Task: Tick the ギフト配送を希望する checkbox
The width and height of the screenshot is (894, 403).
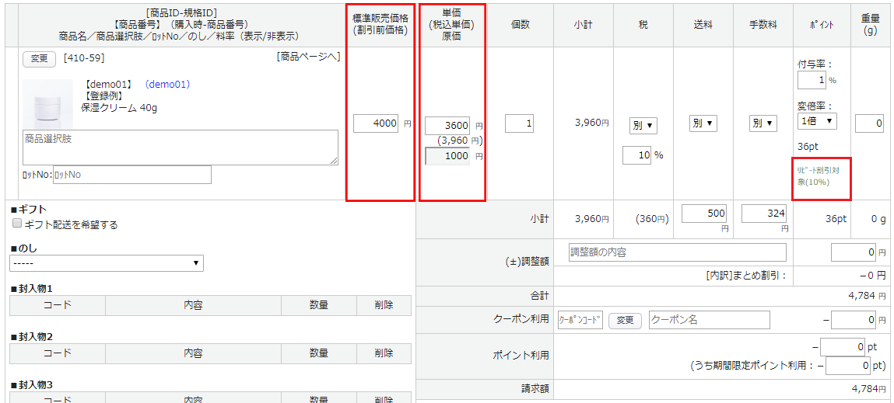Action: (x=16, y=224)
